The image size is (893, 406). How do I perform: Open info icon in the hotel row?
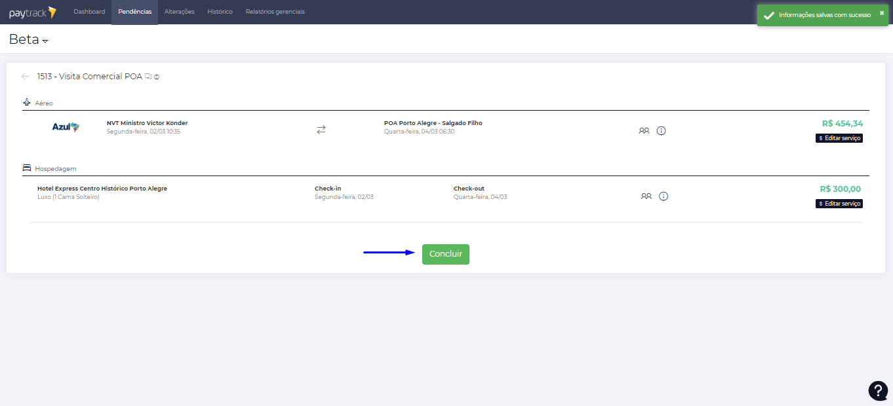664,196
